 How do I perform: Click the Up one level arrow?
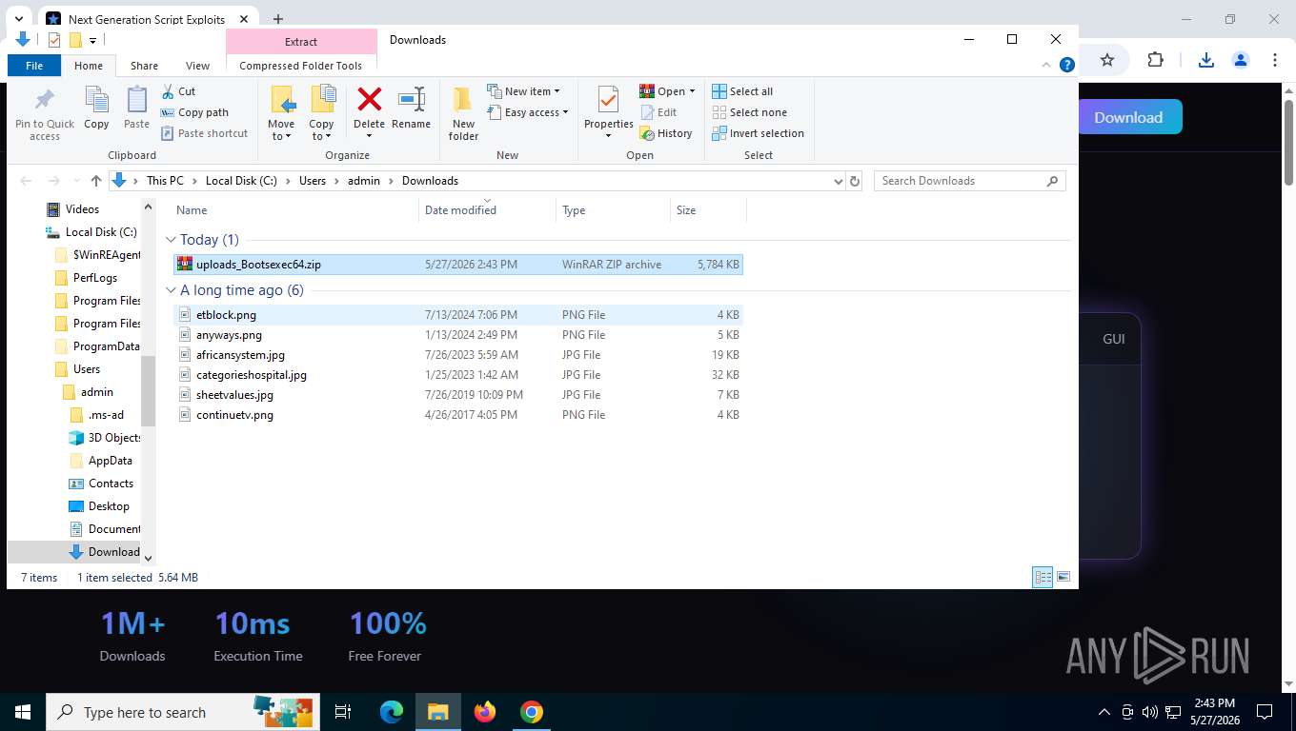coord(95,181)
